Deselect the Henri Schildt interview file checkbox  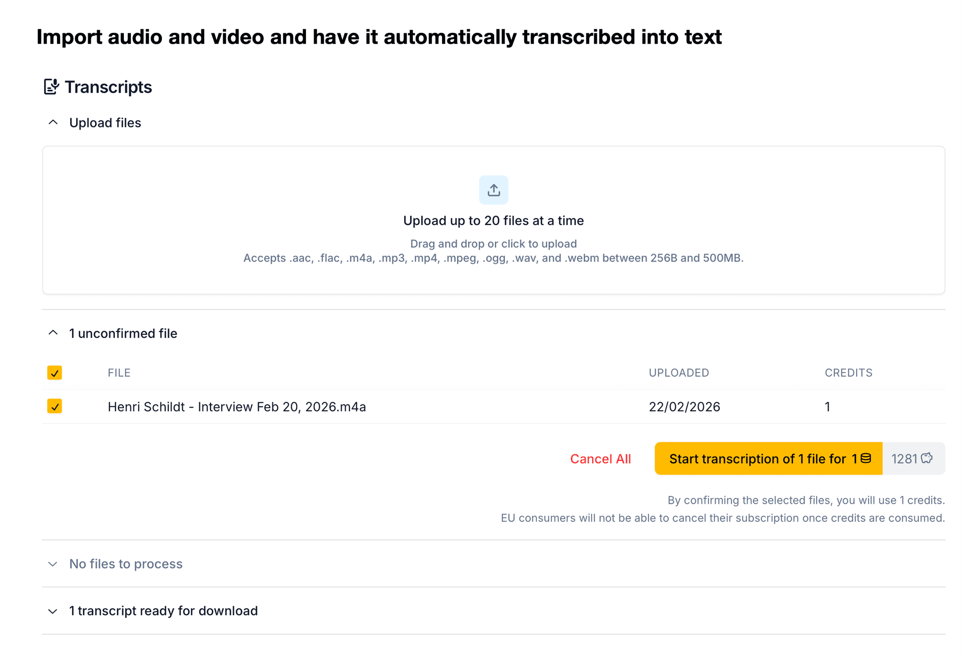55,406
